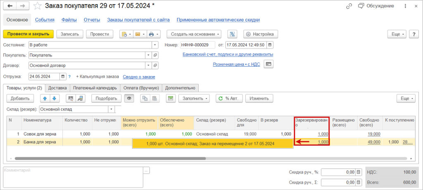The image size is (423, 190).
Task: Expand the Состояние dropdown
Action: click(x=155, y=45)
